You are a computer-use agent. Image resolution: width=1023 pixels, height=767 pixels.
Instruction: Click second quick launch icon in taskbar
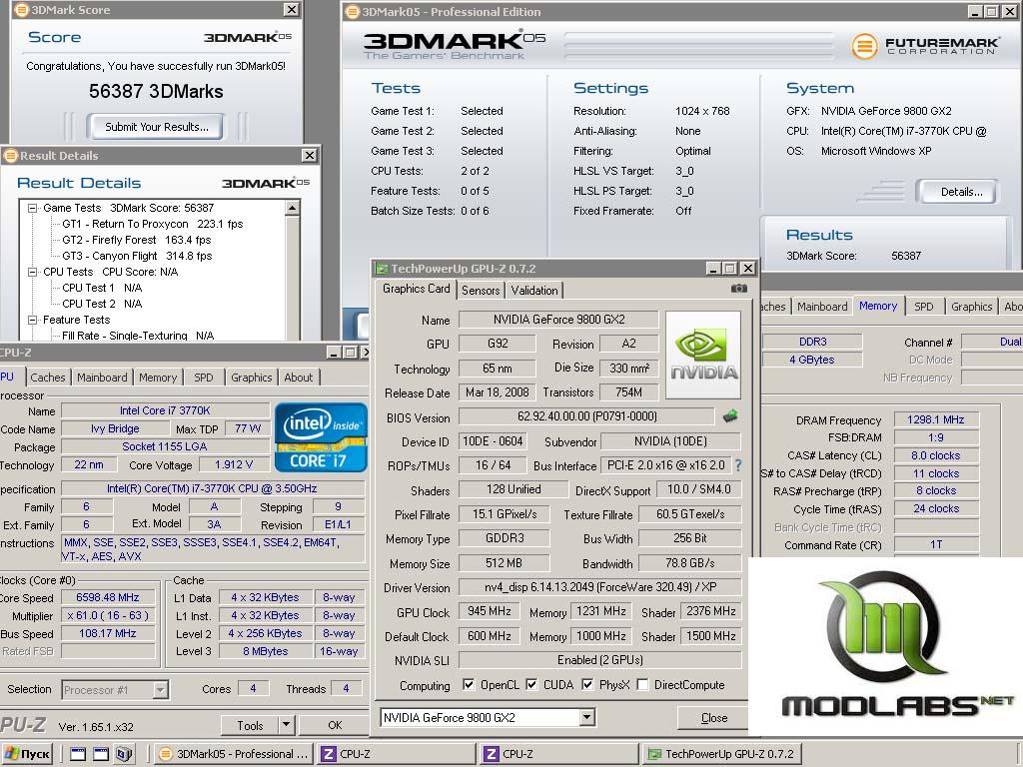(101, 754)
